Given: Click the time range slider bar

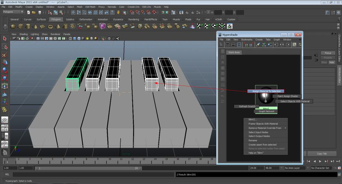Looking at the screenshot, I should coord(88,168).
